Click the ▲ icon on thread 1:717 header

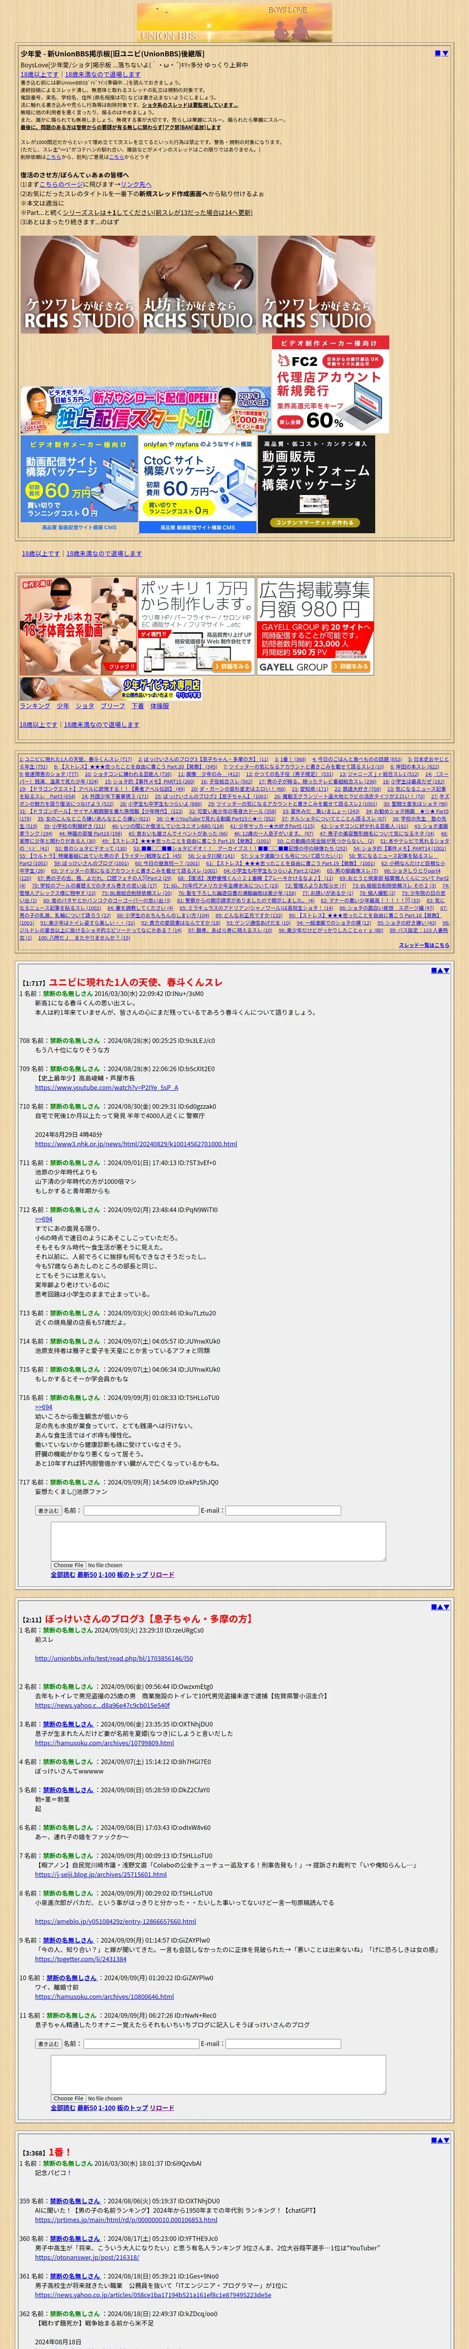440,969
